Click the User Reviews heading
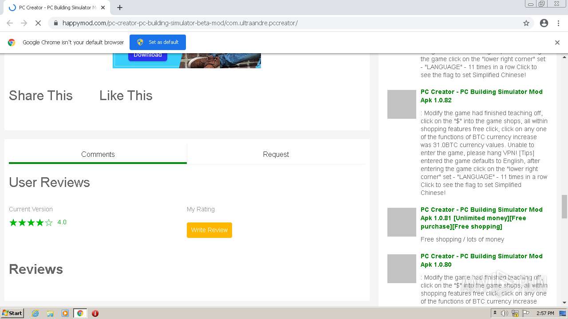The height and width of the screenshot is (319, 568). (49, 183)
